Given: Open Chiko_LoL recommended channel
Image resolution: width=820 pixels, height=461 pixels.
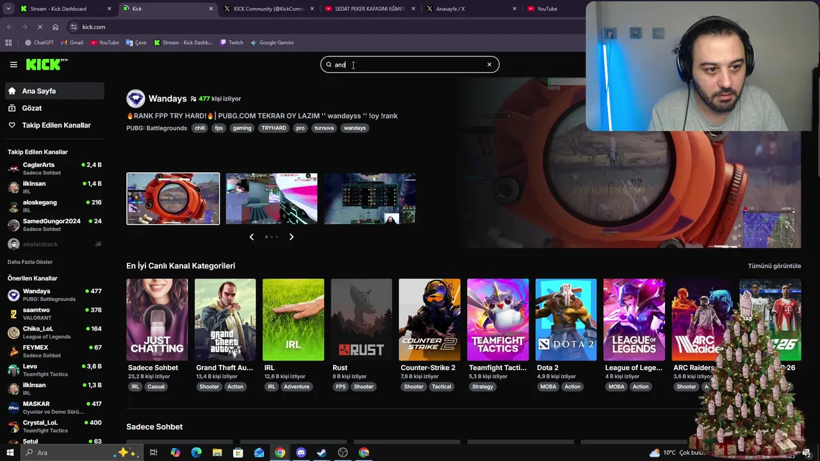Looking at the screenshot, I should tap(54, 332).
